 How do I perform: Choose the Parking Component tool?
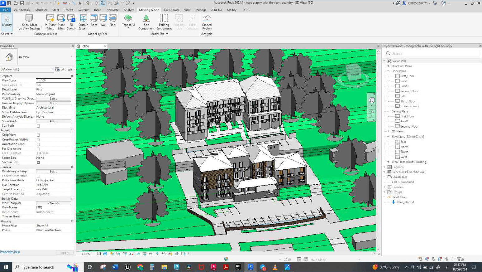pyautogui.click(x=164, y=22)
